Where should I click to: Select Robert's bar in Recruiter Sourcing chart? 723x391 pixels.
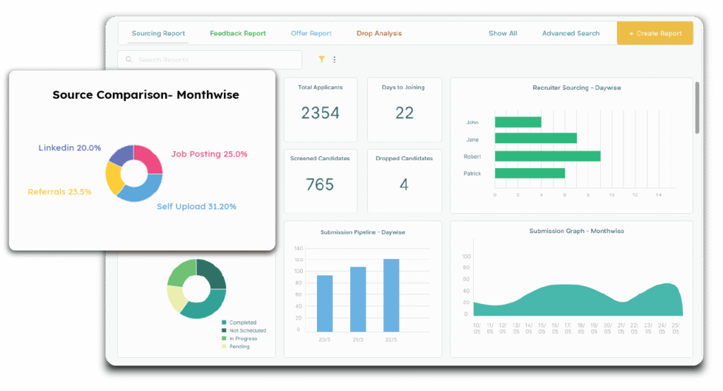click(x=547, y=156)
